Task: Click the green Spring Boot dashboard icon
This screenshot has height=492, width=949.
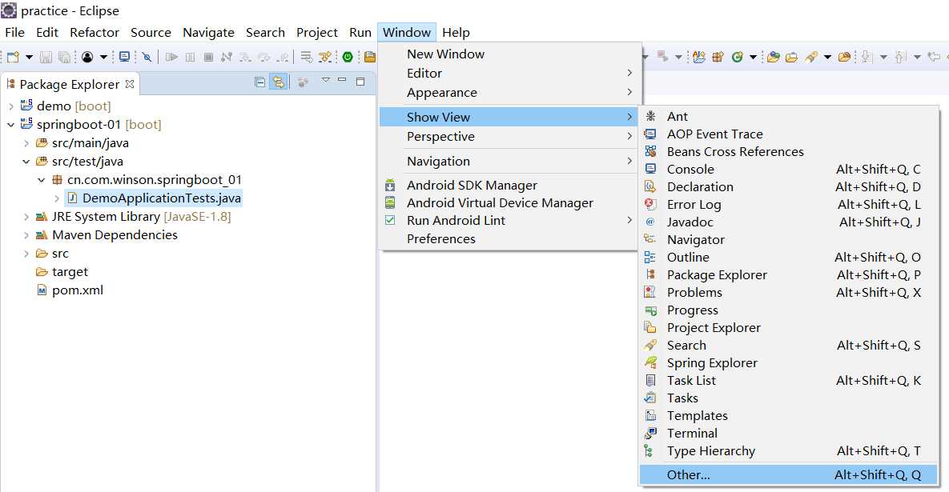Action: 348,57
